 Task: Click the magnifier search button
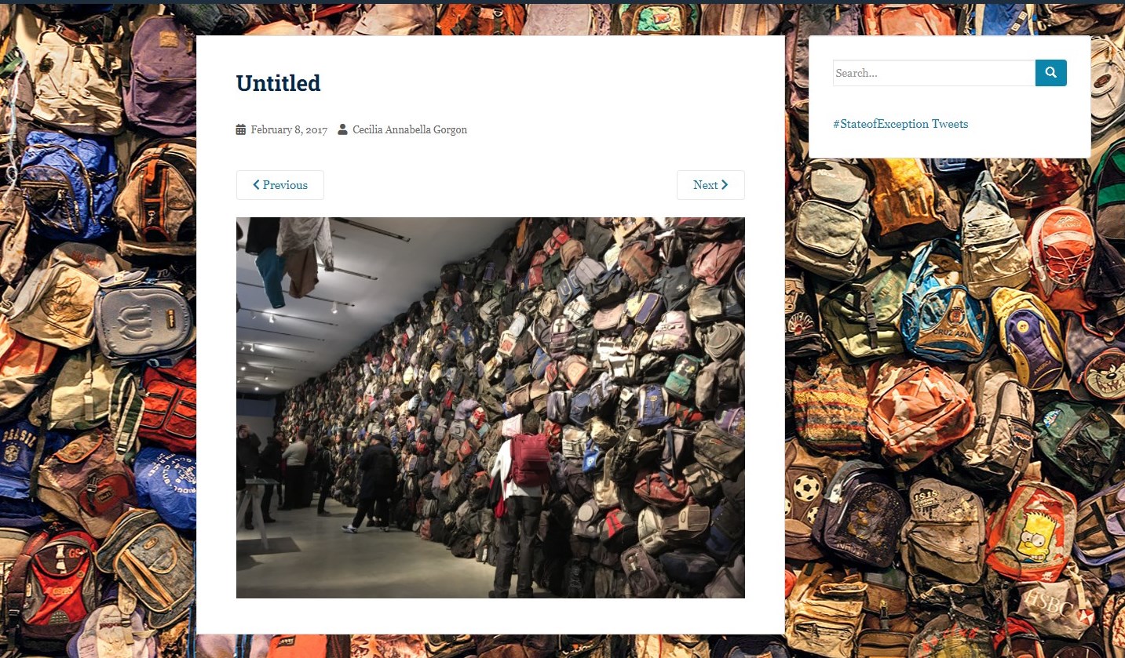click(x=1050, y=73)
